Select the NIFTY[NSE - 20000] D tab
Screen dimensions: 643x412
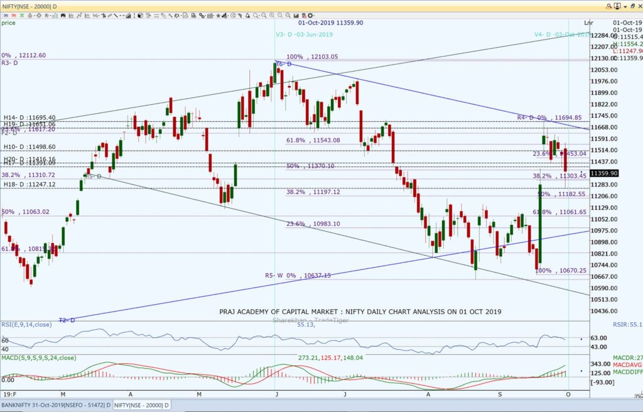click(141, 405)
